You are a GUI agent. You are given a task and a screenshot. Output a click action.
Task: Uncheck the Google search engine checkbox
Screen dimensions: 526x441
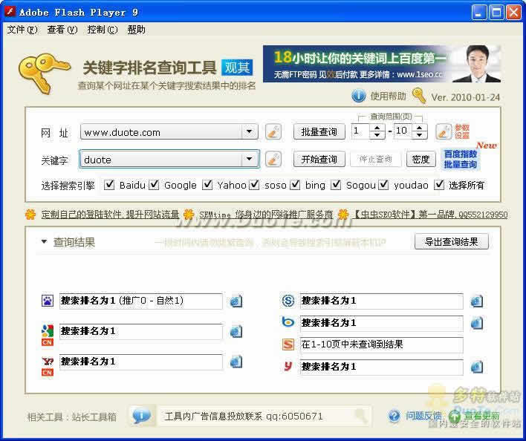tap(154, 185)
